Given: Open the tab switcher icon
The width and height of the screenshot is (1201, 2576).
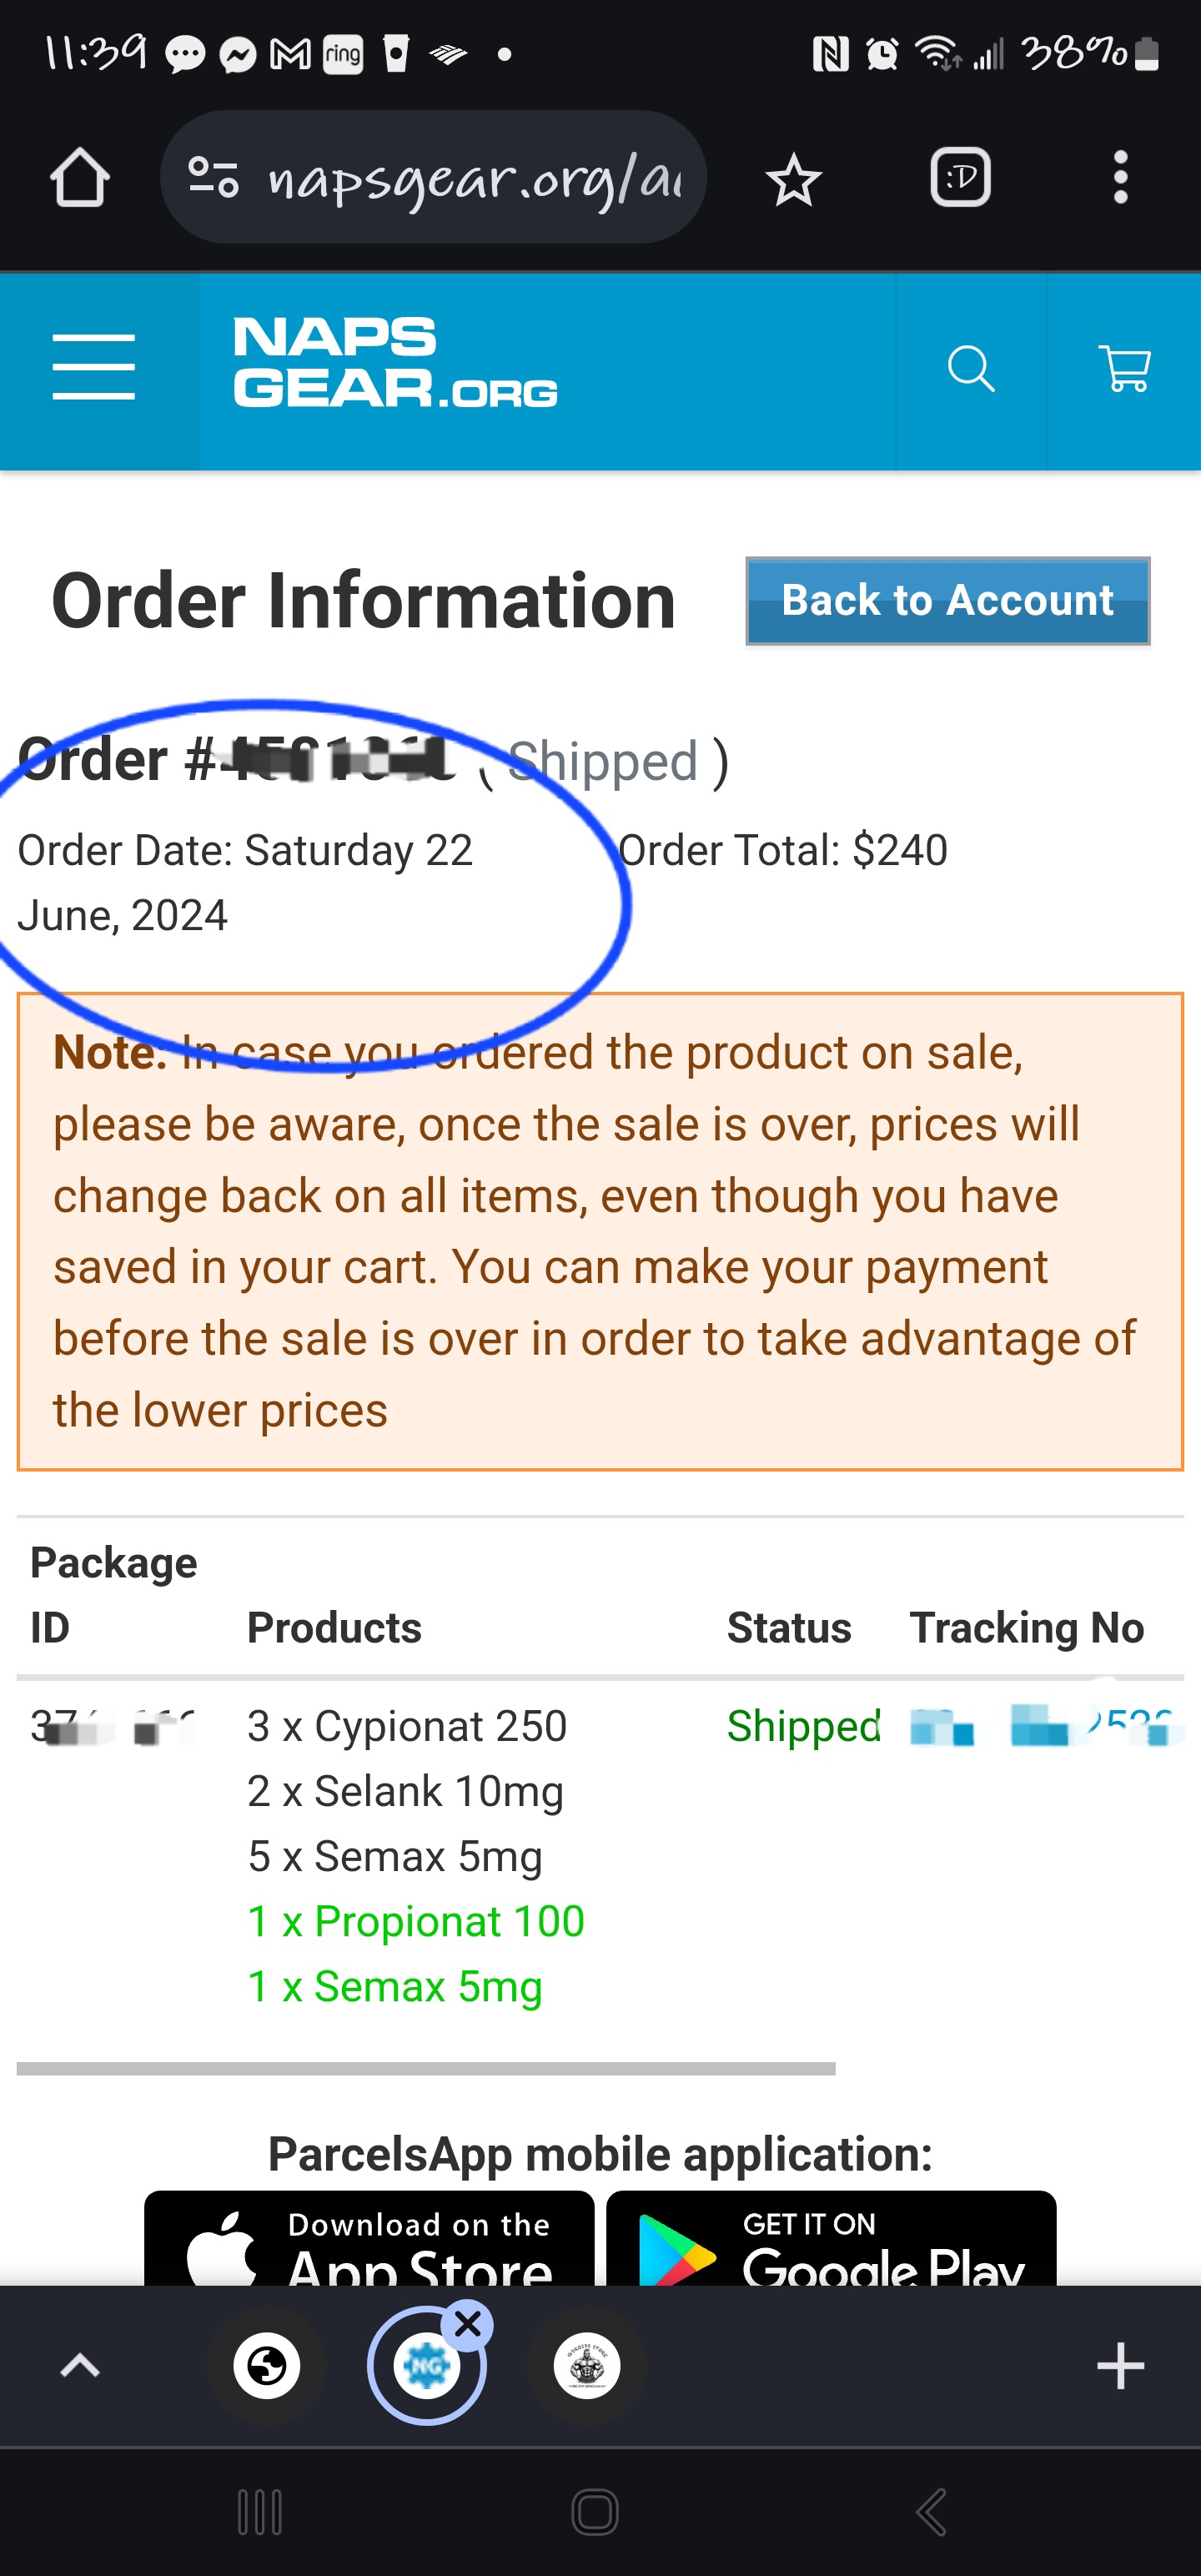Looking at the screenshot, I should 960,178.
